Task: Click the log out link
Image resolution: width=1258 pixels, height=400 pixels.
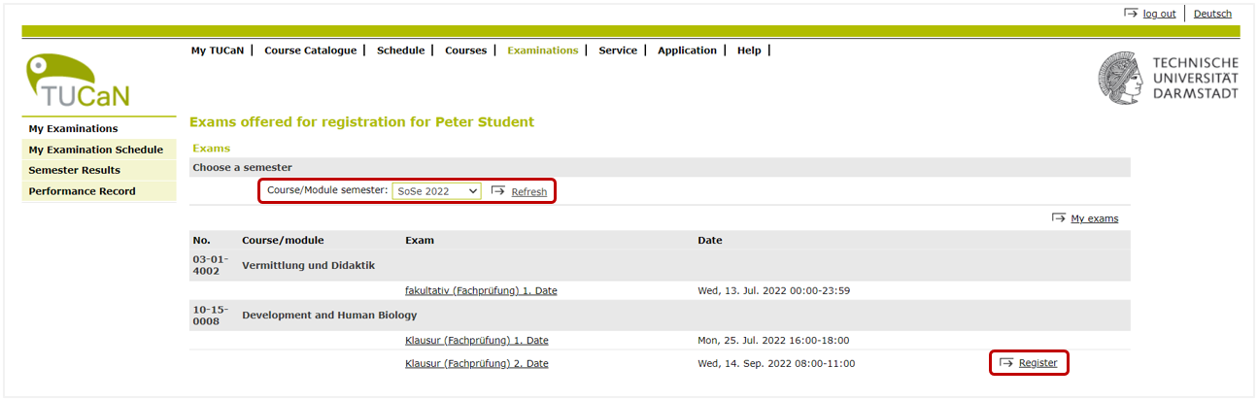Action: coord(1159,14)
